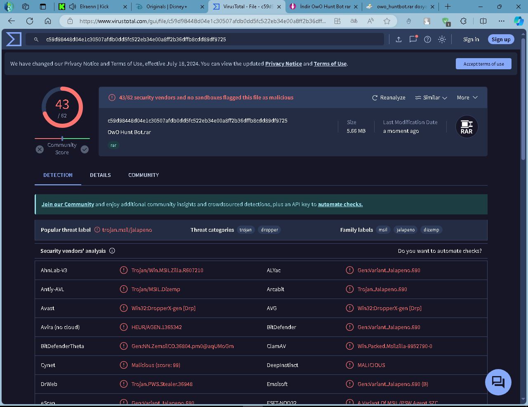
Task: Switch to the owo_huntbot.rar tab
Action: [400, 7]
